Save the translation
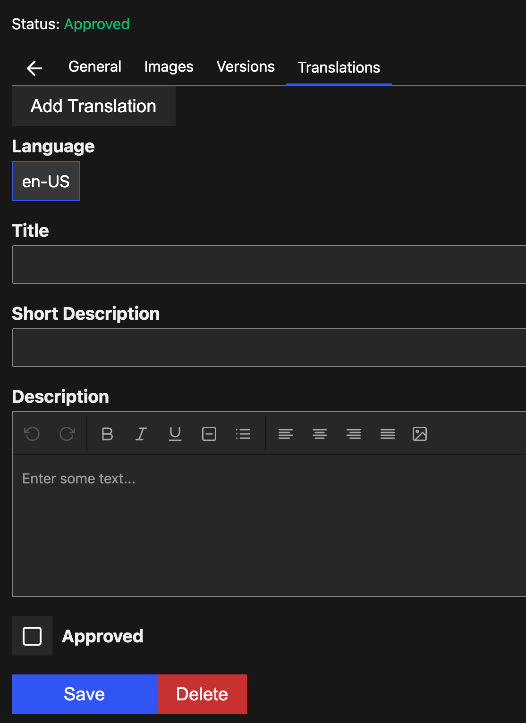 84,694
